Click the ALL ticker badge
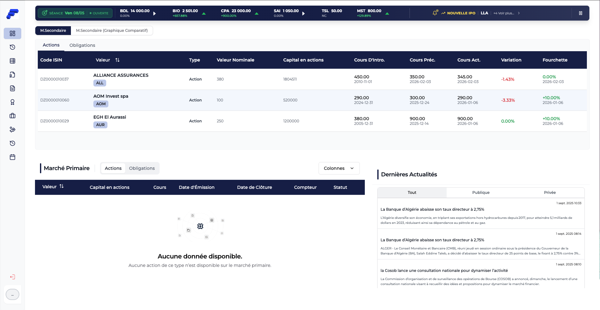This screenshot has width=600, height=310. pos(100,83)
